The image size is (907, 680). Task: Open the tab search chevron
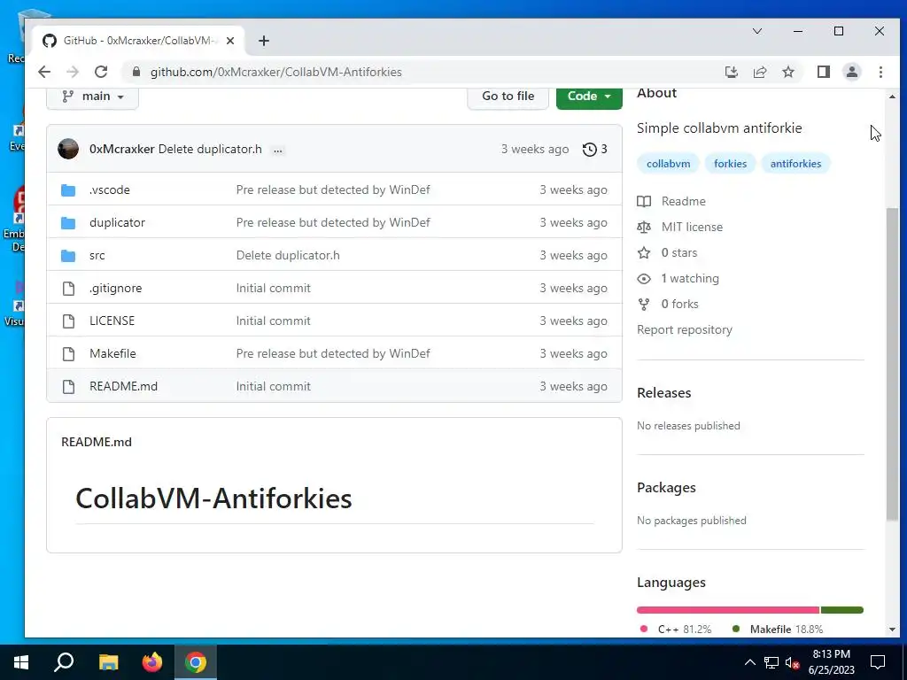(756, 31)
